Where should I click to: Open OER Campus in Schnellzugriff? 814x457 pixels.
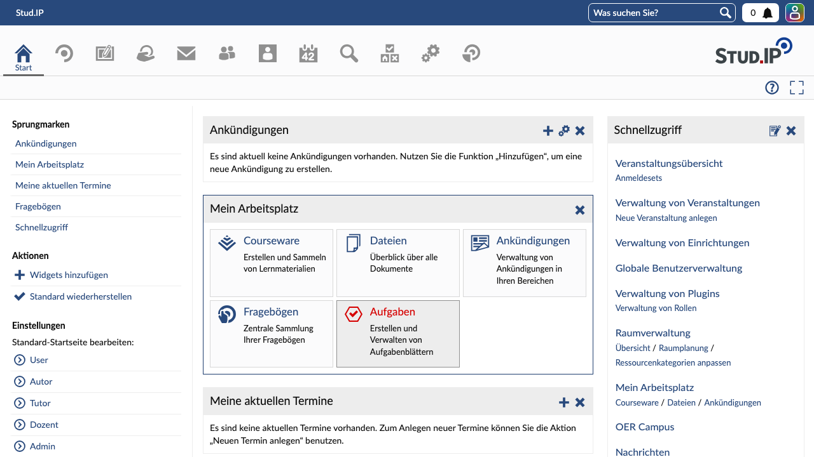pyautogui.click(x=645, y=427)
